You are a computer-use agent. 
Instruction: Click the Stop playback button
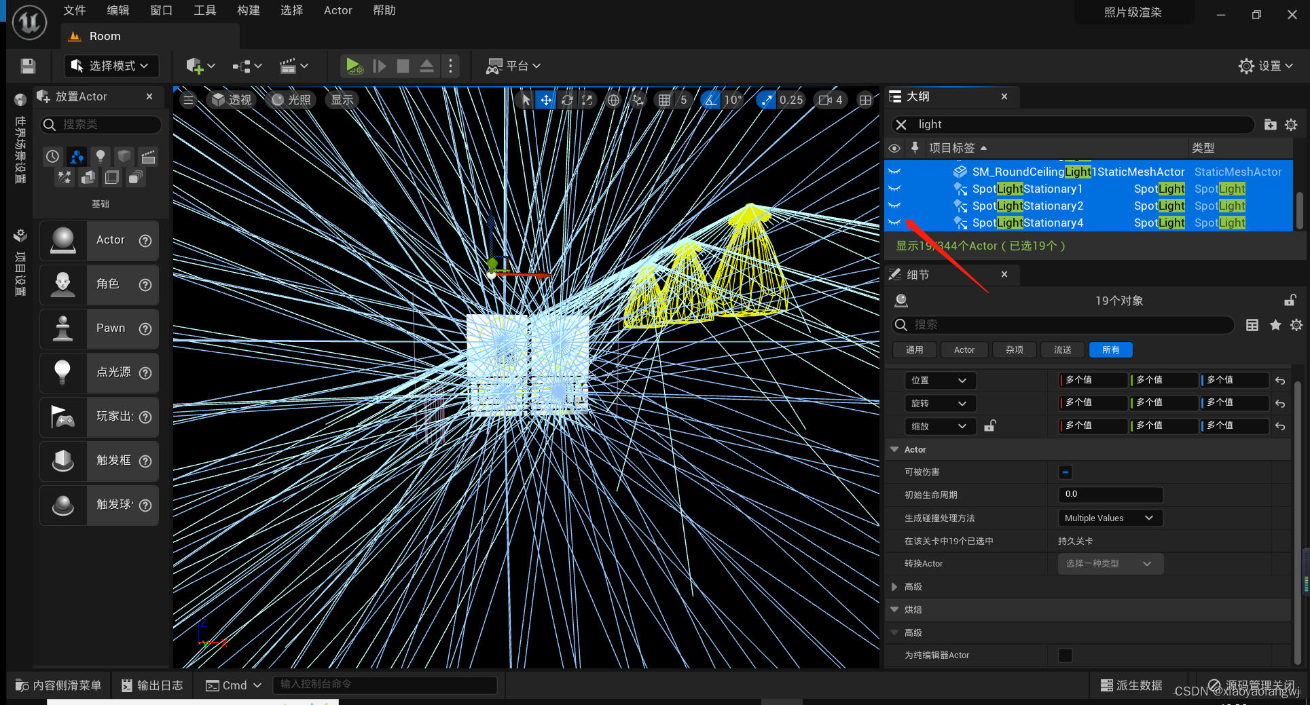403,66
